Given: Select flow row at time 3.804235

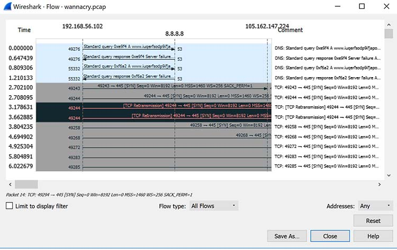Looking at the screenshot, I should tap(154, 127).
